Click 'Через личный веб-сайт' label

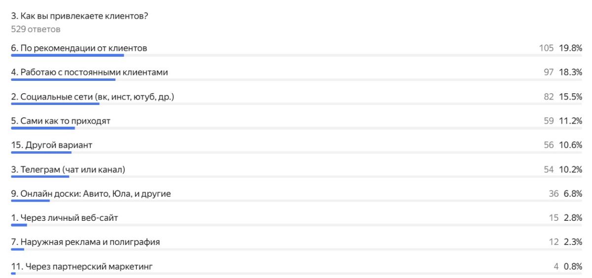pyautogui.click(x=65, y=218)
